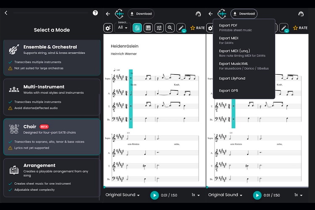Open the mixer sliders icon

pyautogui.click(x=159, y=28)
